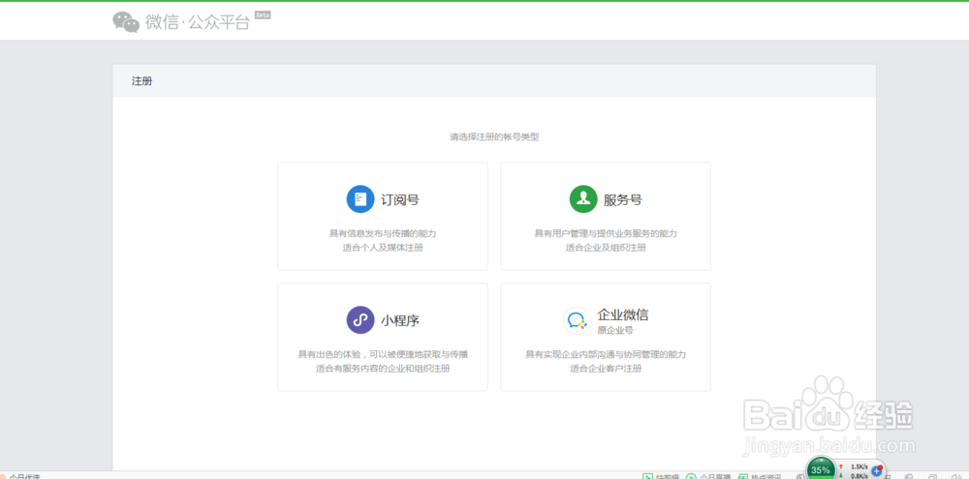Click text 适合个人及媒体注册
The width and height of the screenshot is (969, 479).
[383, 248]
